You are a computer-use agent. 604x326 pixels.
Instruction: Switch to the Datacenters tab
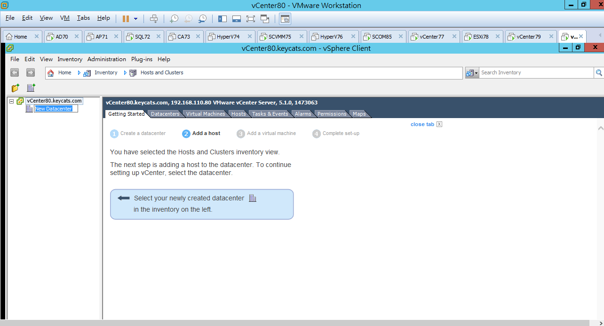pos(165,114)
